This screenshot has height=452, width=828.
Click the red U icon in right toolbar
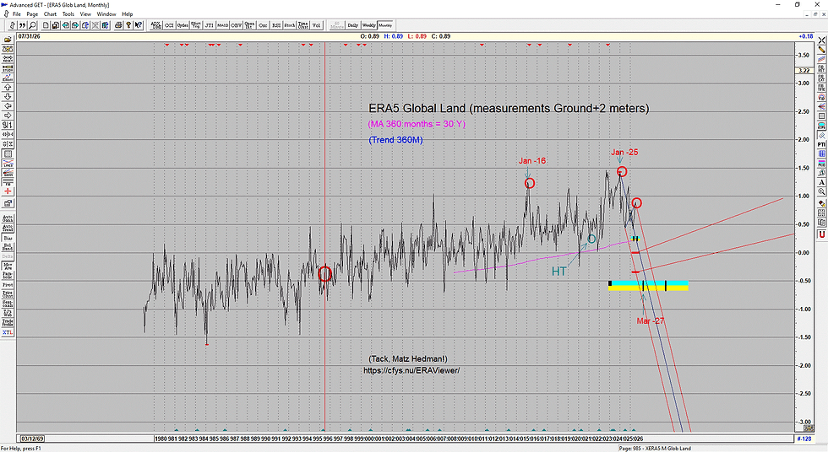click(x=821, y=234)
